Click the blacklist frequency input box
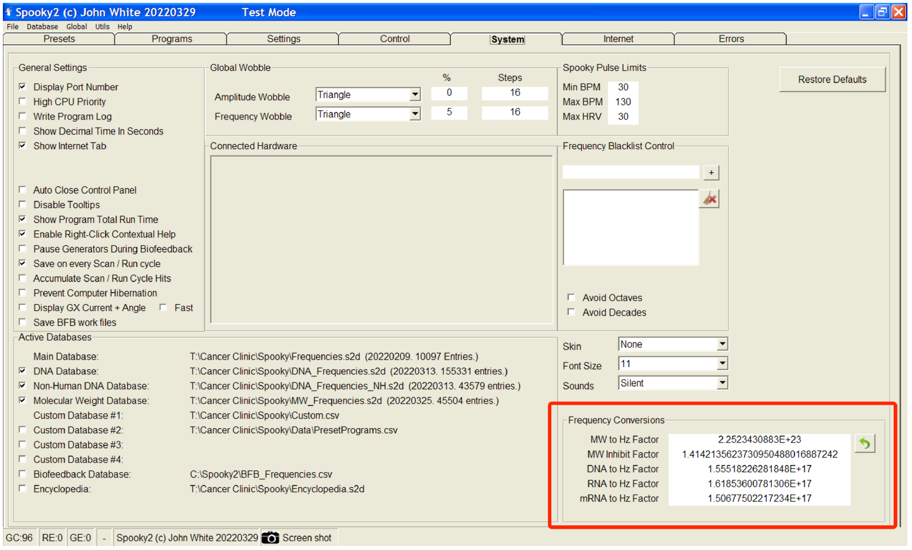Image resolution: width=912 pixels, height=550 pixels. (631, 172)
